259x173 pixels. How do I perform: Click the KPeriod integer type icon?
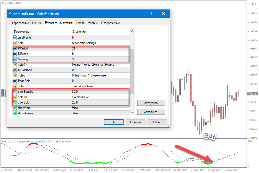(15, 48)
